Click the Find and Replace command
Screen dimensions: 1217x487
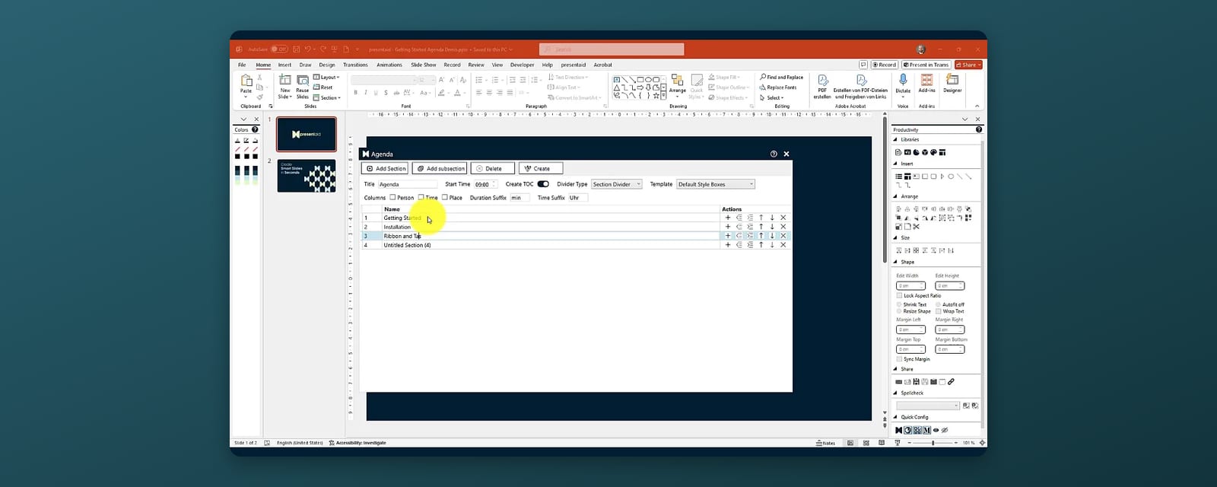tap(781, 77)
